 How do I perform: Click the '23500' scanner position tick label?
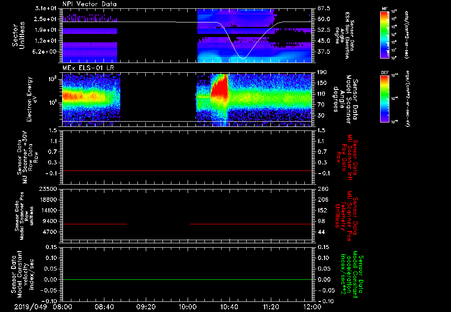(48, 189)
